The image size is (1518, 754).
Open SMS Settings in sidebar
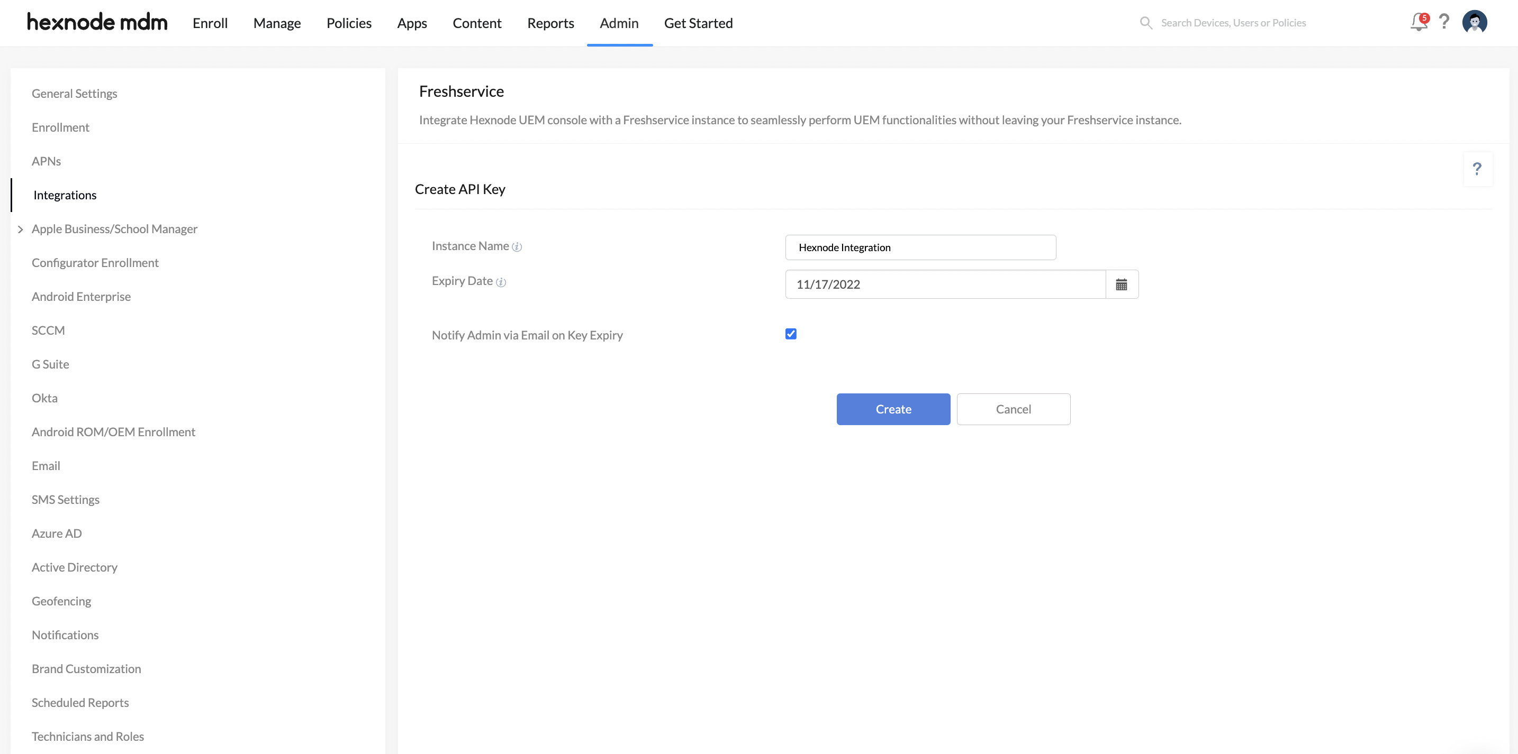pos(66,500)
